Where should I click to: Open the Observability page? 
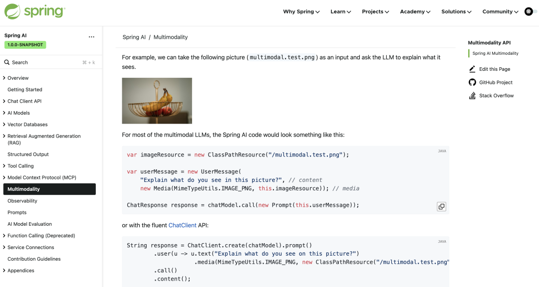22,201
